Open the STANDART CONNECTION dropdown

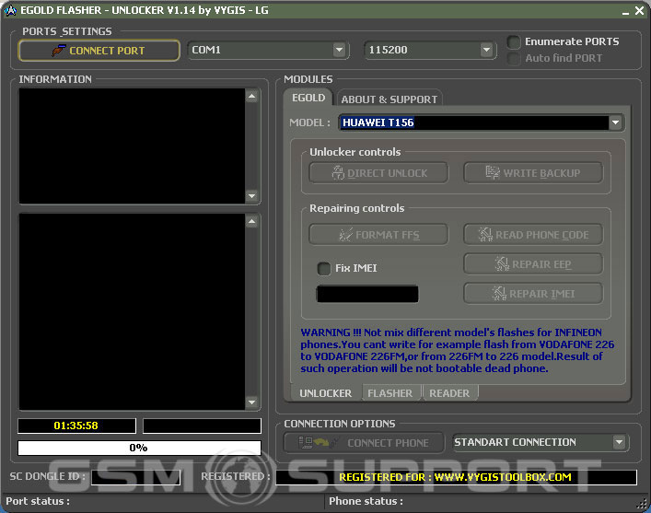[619, 442]
